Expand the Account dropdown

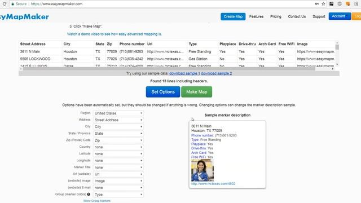click(x=340, y=16)
